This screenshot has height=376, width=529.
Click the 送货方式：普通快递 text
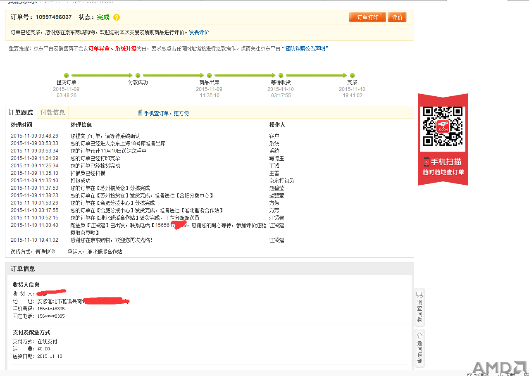pos(33,252)
